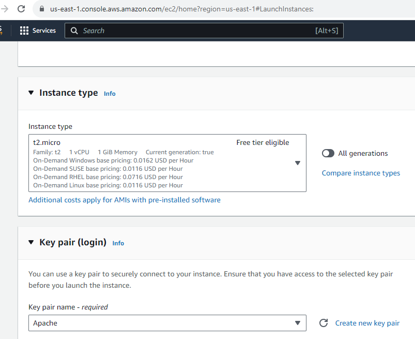Click Create new key pair link
Screen dimensions: 415x339
(367, 323)
